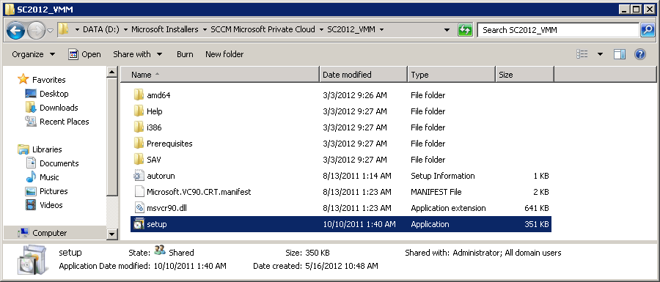
Task: Expand the Share with dropdown
Action: point(138,54)
